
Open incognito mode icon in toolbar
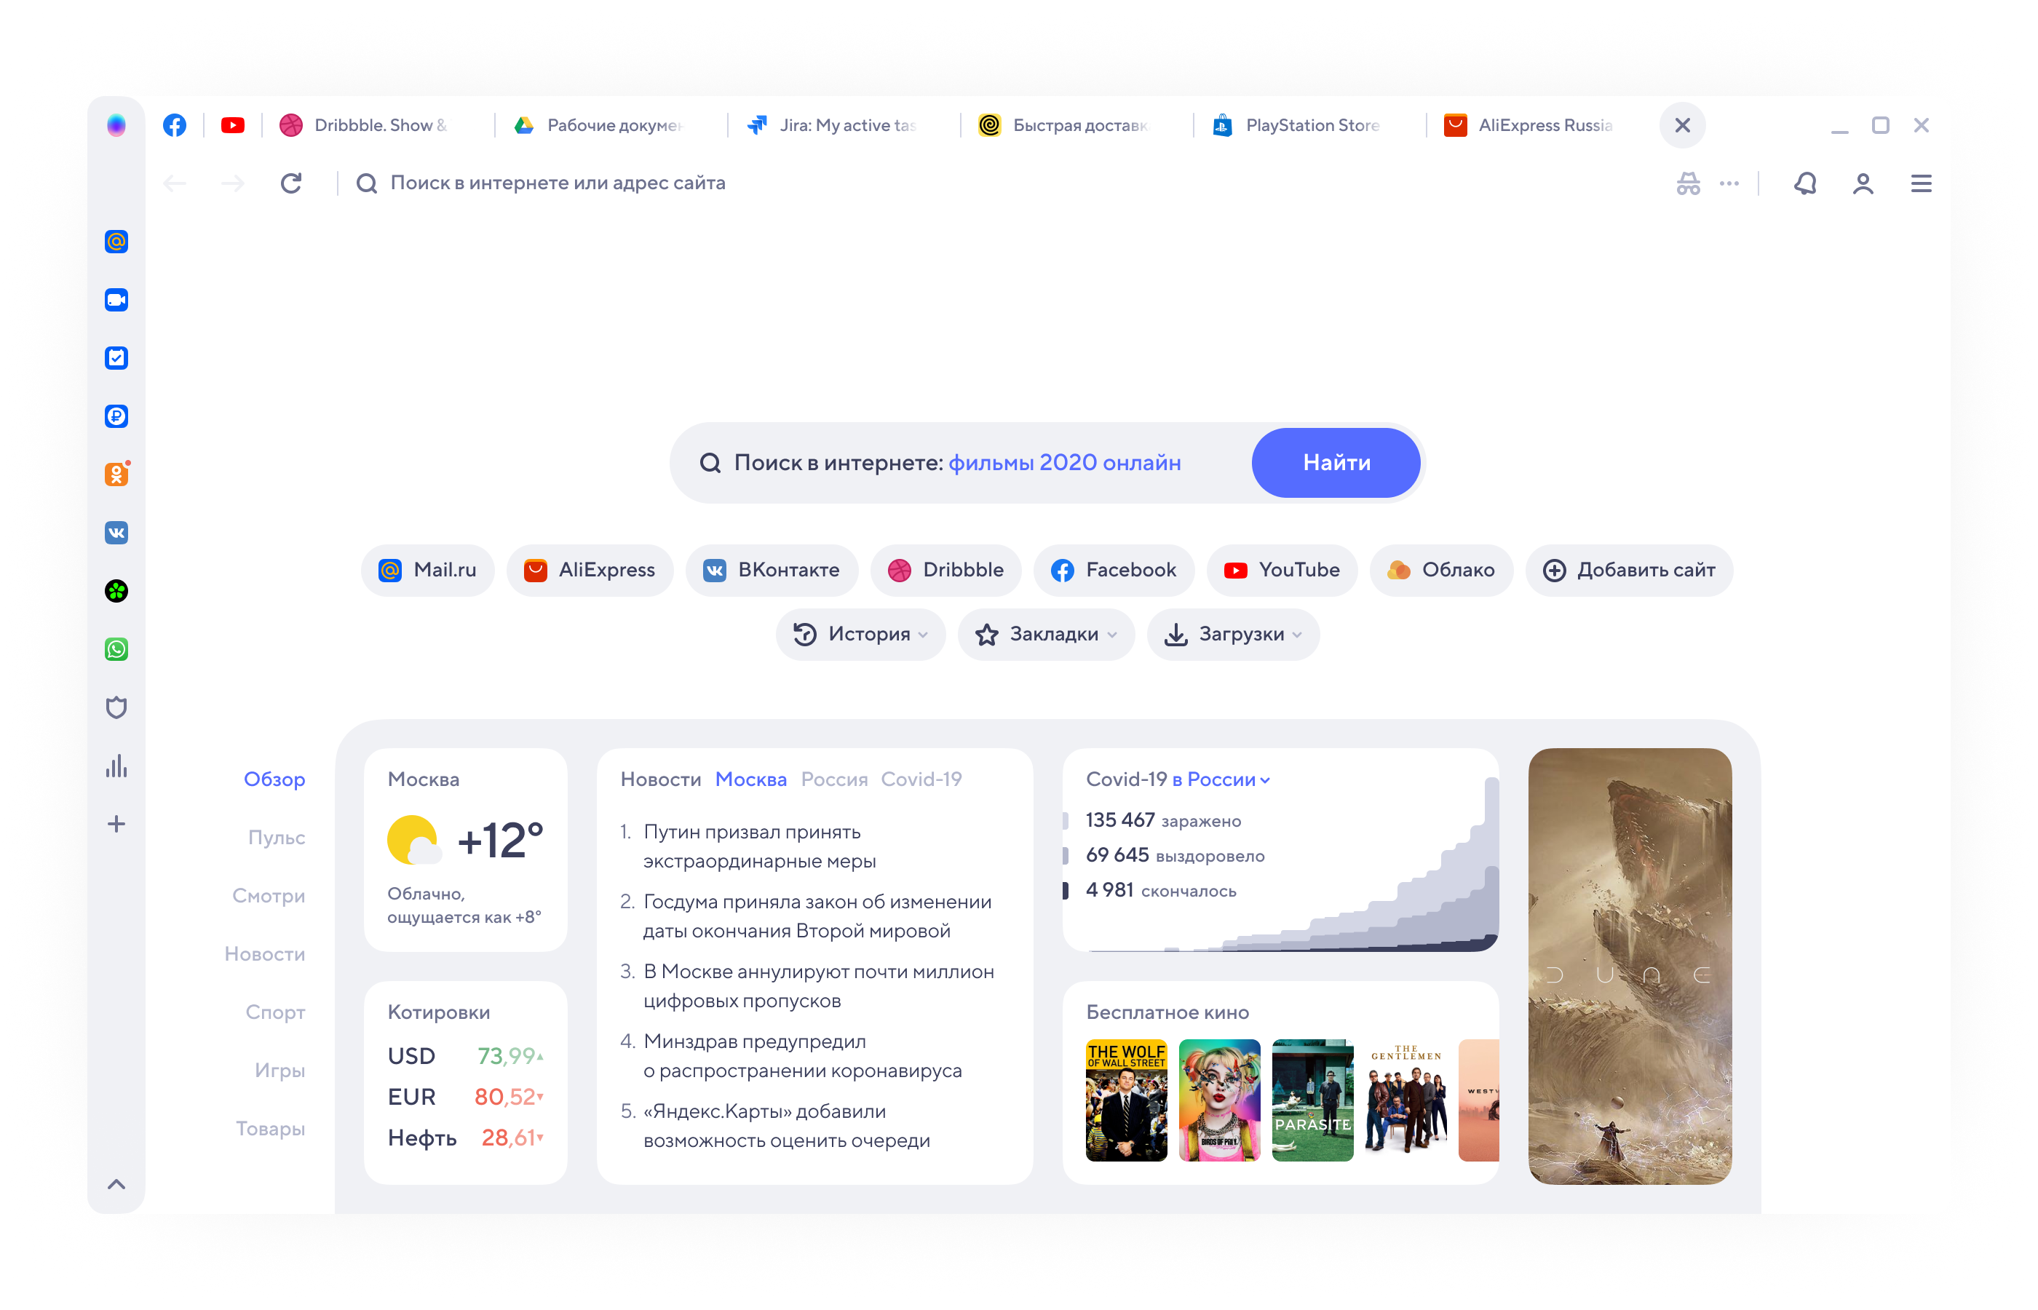tap(1689, 183)
